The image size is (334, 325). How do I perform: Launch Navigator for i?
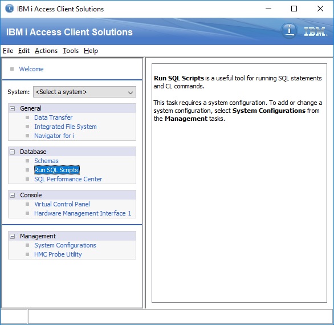54,136
